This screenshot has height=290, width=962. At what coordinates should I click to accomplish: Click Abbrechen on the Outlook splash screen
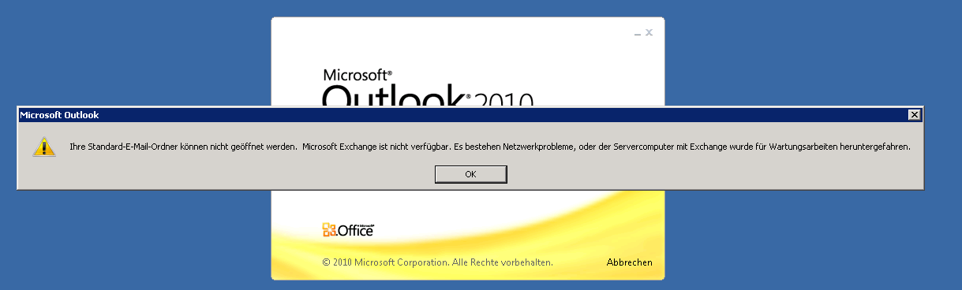click(x=629, y=262)
